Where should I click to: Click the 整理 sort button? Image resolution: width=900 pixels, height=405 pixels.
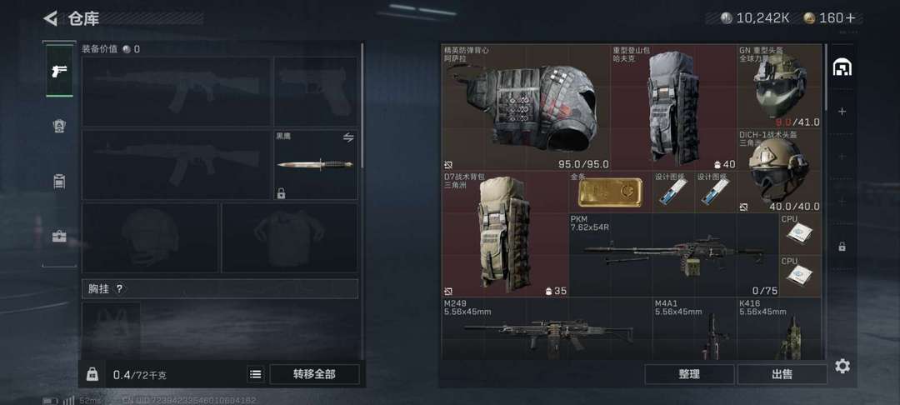(x=689, y=374)
